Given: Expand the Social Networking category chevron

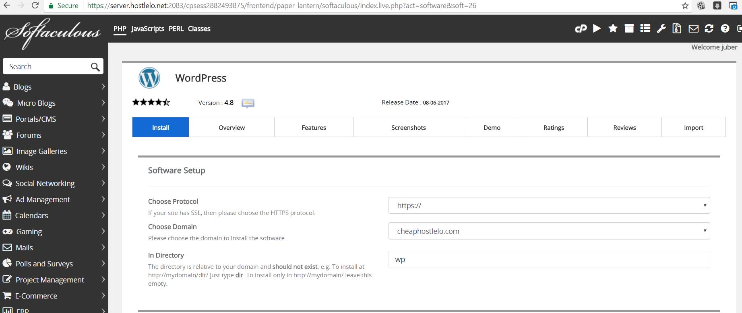Looking at the screenshot, I should pyautogui.click(x=103, y=183).
